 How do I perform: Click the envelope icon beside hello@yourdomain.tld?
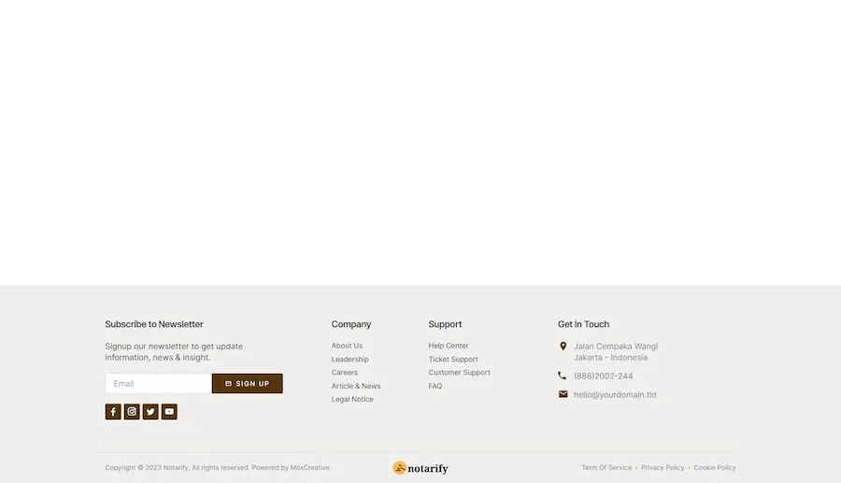(563, 394)
